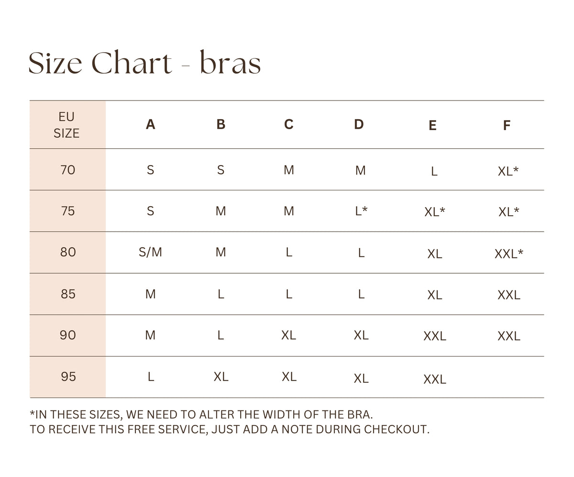Select column header E
The image size is (574, 477).
click(x=432, y=125)
